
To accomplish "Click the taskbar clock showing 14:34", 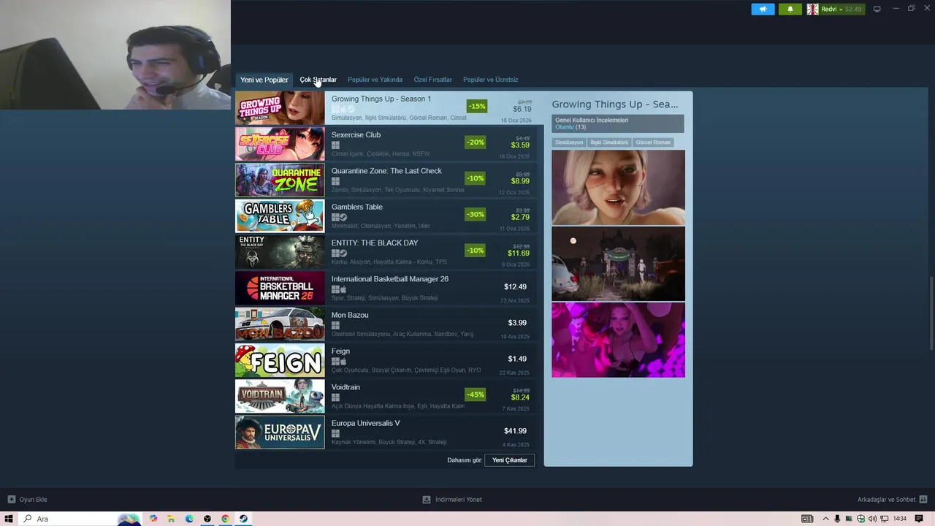I will (x=900, y=519).
